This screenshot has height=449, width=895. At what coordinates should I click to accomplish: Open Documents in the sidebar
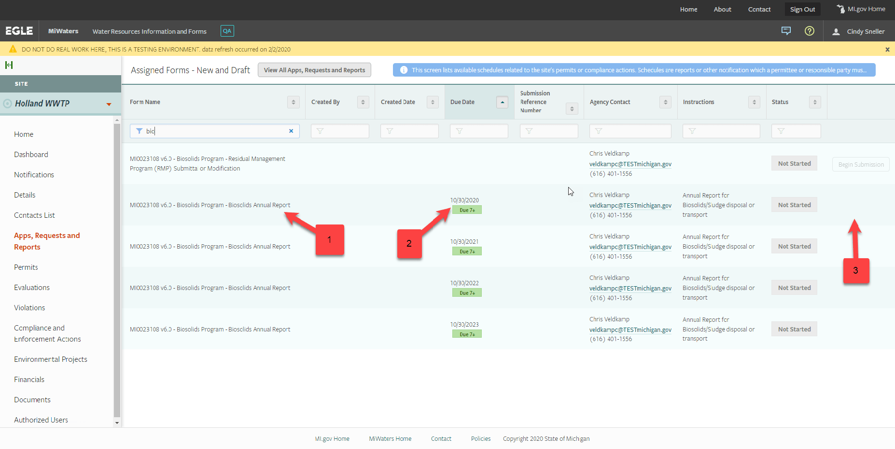click(32, 400)
